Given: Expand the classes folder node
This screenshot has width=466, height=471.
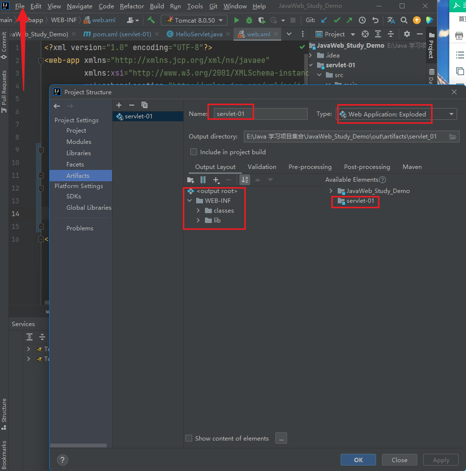Looking at the screenshot, I should tap(198, 211).
